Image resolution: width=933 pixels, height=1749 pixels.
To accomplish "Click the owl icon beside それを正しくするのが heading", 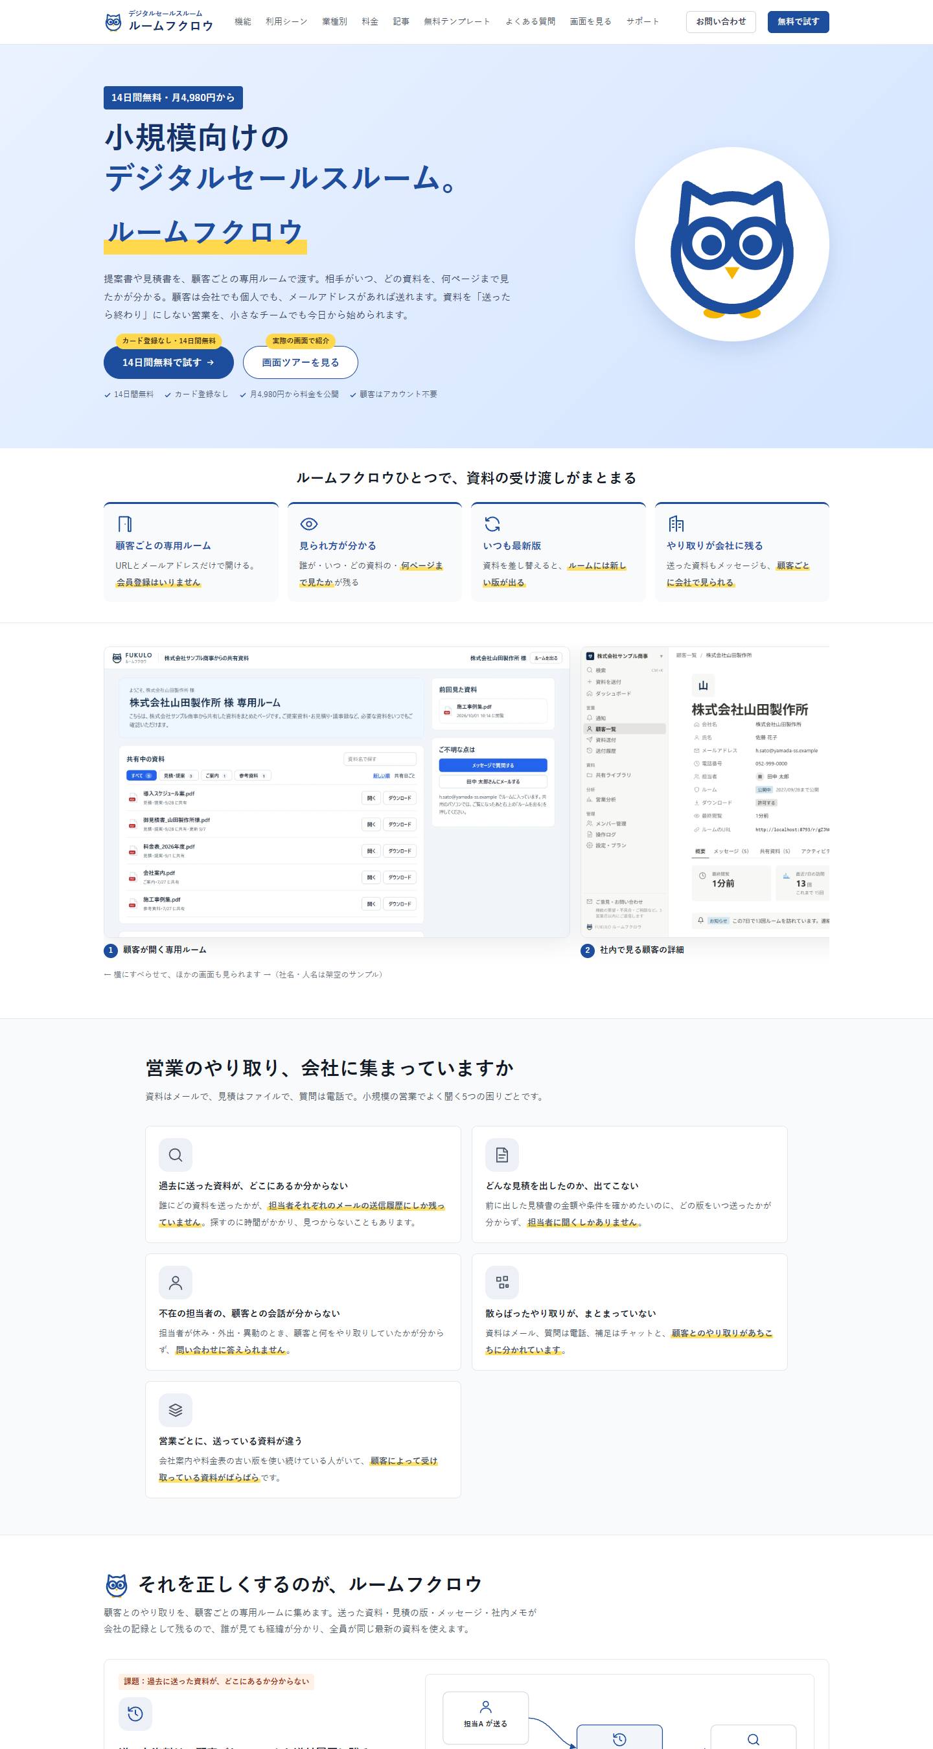I will 117,1585.
